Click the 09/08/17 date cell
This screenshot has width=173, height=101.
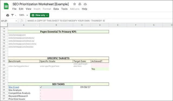(x=82, y=87)
